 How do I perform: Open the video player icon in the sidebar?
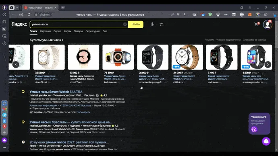click(4, 43)
